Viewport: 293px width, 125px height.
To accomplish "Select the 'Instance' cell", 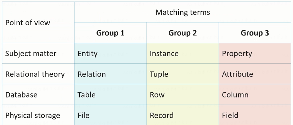I will (x=164, y=53).
